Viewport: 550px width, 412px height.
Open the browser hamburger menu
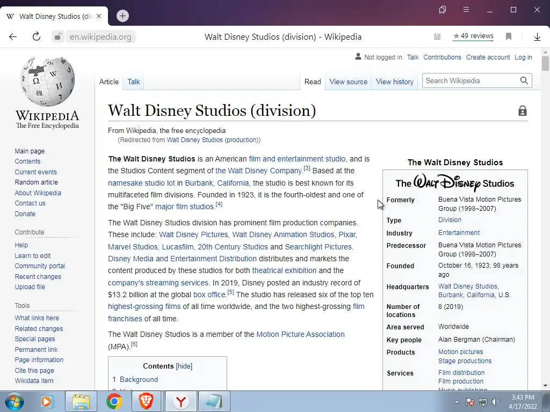point(466,10)
